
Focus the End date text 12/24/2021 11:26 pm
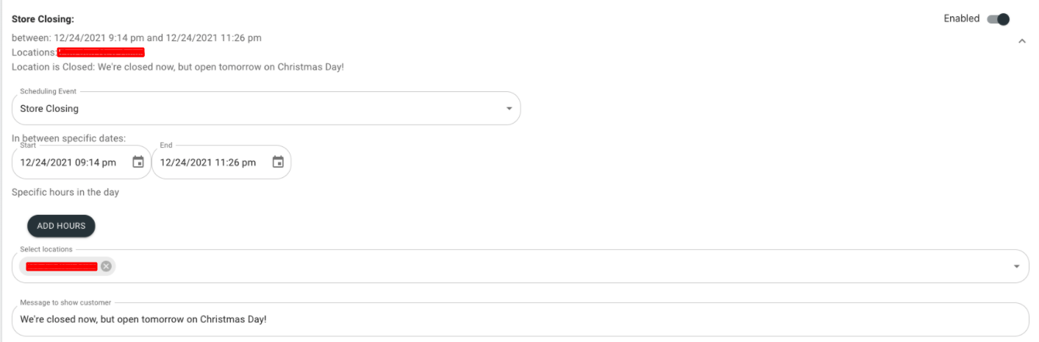(x=207, y=163)
